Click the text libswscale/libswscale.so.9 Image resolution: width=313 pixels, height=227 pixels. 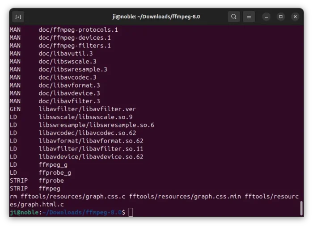tap(85, 117)
